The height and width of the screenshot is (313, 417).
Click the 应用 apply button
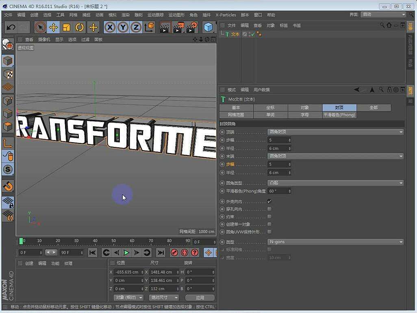point(200,298)
